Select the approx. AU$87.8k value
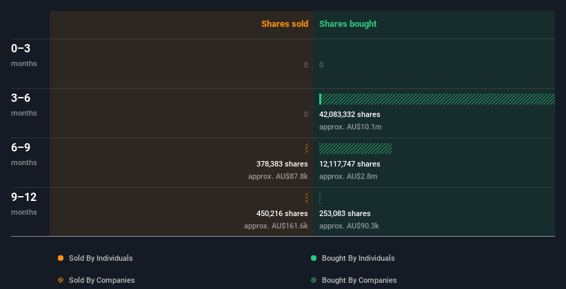 point(278,177)
